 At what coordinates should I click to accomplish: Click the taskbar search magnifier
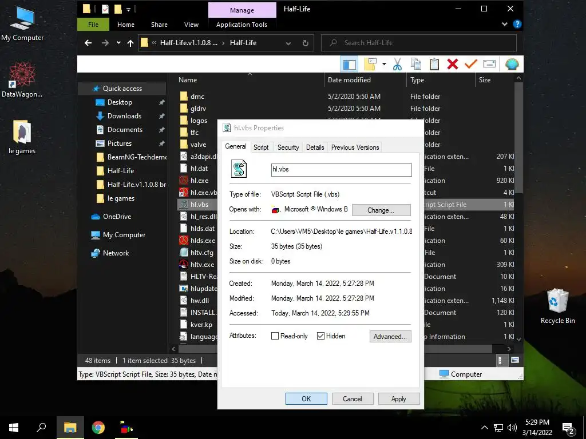click(41, 428)
